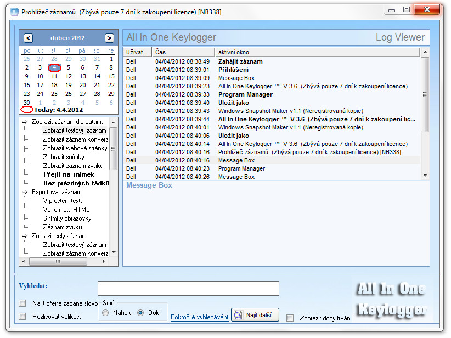
Task: Enable Najít přeně zadané slovo checkbox
Action: 22,303
